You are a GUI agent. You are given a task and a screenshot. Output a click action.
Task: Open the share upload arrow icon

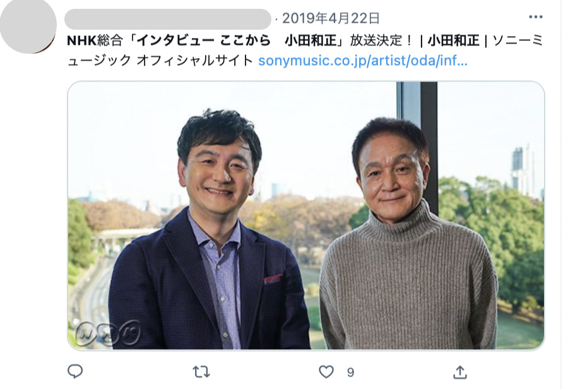(x=459, y=372)
